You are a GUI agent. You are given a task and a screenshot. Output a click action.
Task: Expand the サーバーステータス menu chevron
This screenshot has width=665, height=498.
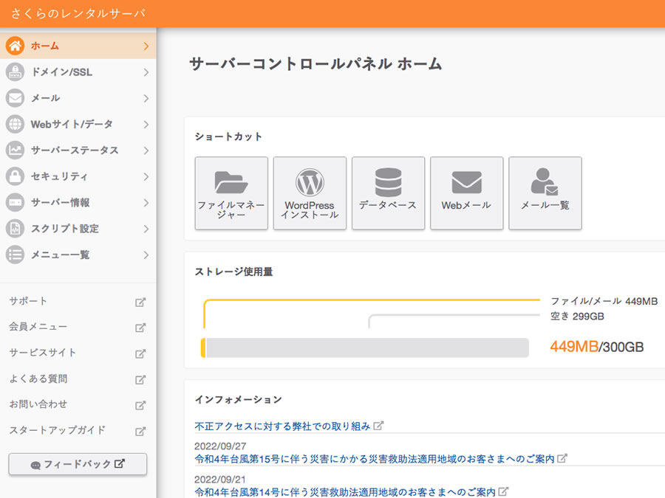[x=146, y=151]
